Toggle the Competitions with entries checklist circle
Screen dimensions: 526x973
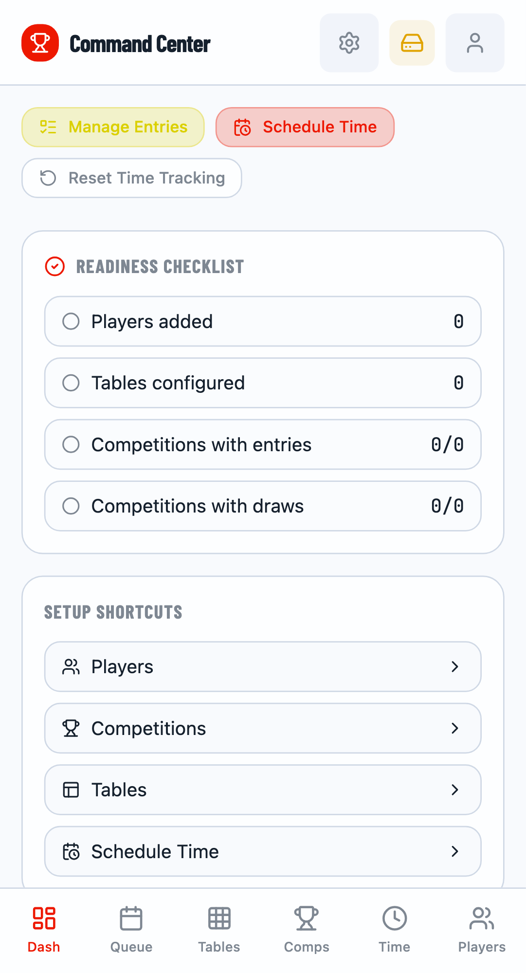pos(71,444)
